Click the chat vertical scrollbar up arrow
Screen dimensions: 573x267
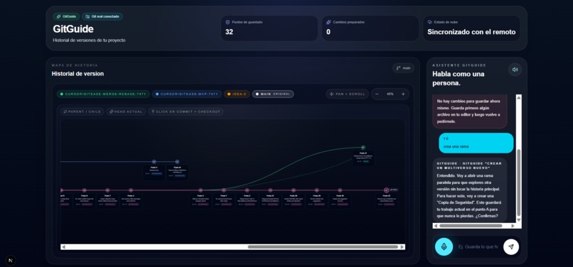[518, 97]
